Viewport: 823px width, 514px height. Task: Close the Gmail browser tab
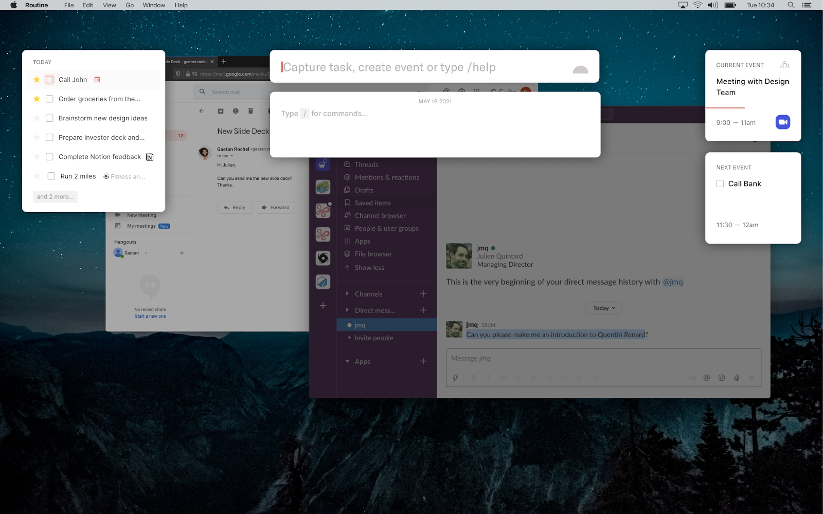pyautogui.click(x=212, y=61)
